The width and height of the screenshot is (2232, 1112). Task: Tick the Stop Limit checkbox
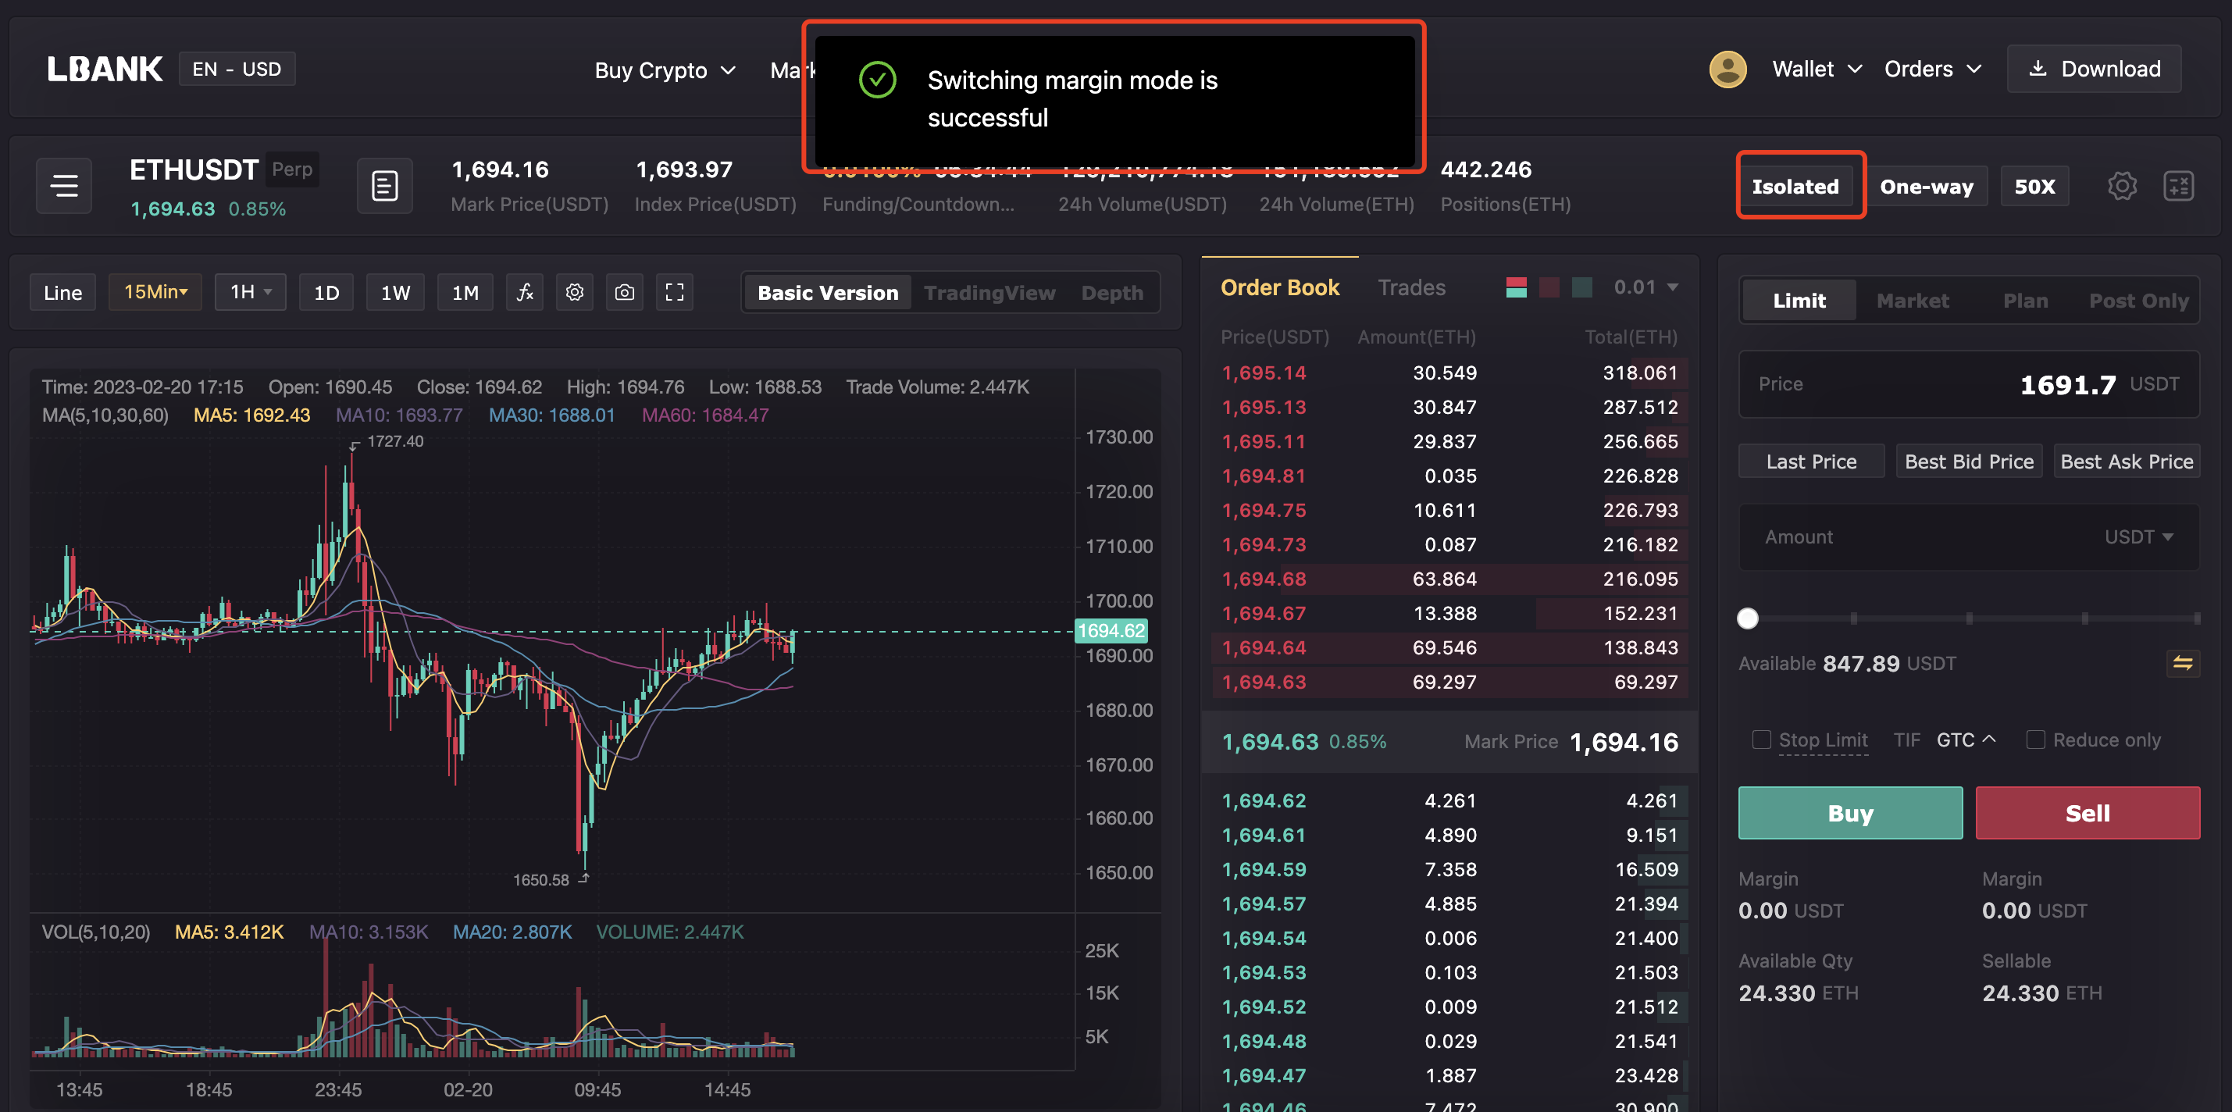(1762, 740)
